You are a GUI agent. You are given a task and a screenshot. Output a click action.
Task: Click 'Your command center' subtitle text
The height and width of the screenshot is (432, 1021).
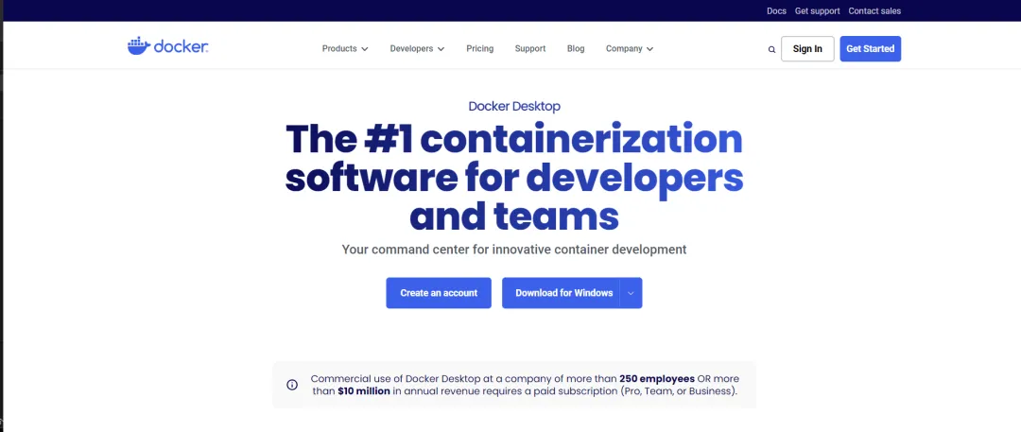(x=513, y=250)
